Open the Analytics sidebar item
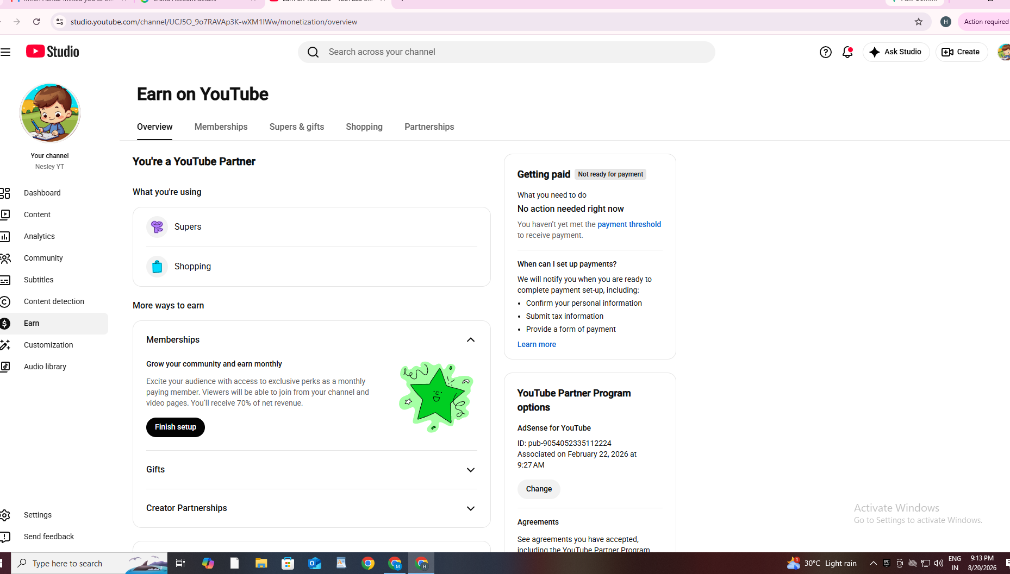This screenshot has width=1010, height=574. (x=53, y=236)
